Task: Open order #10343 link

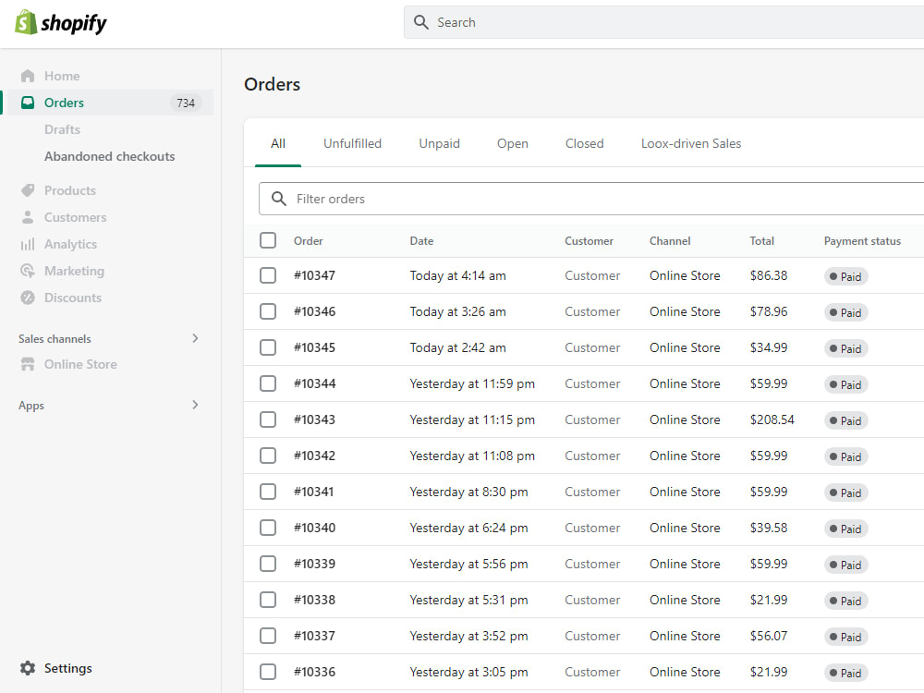Action: point(315,419)
